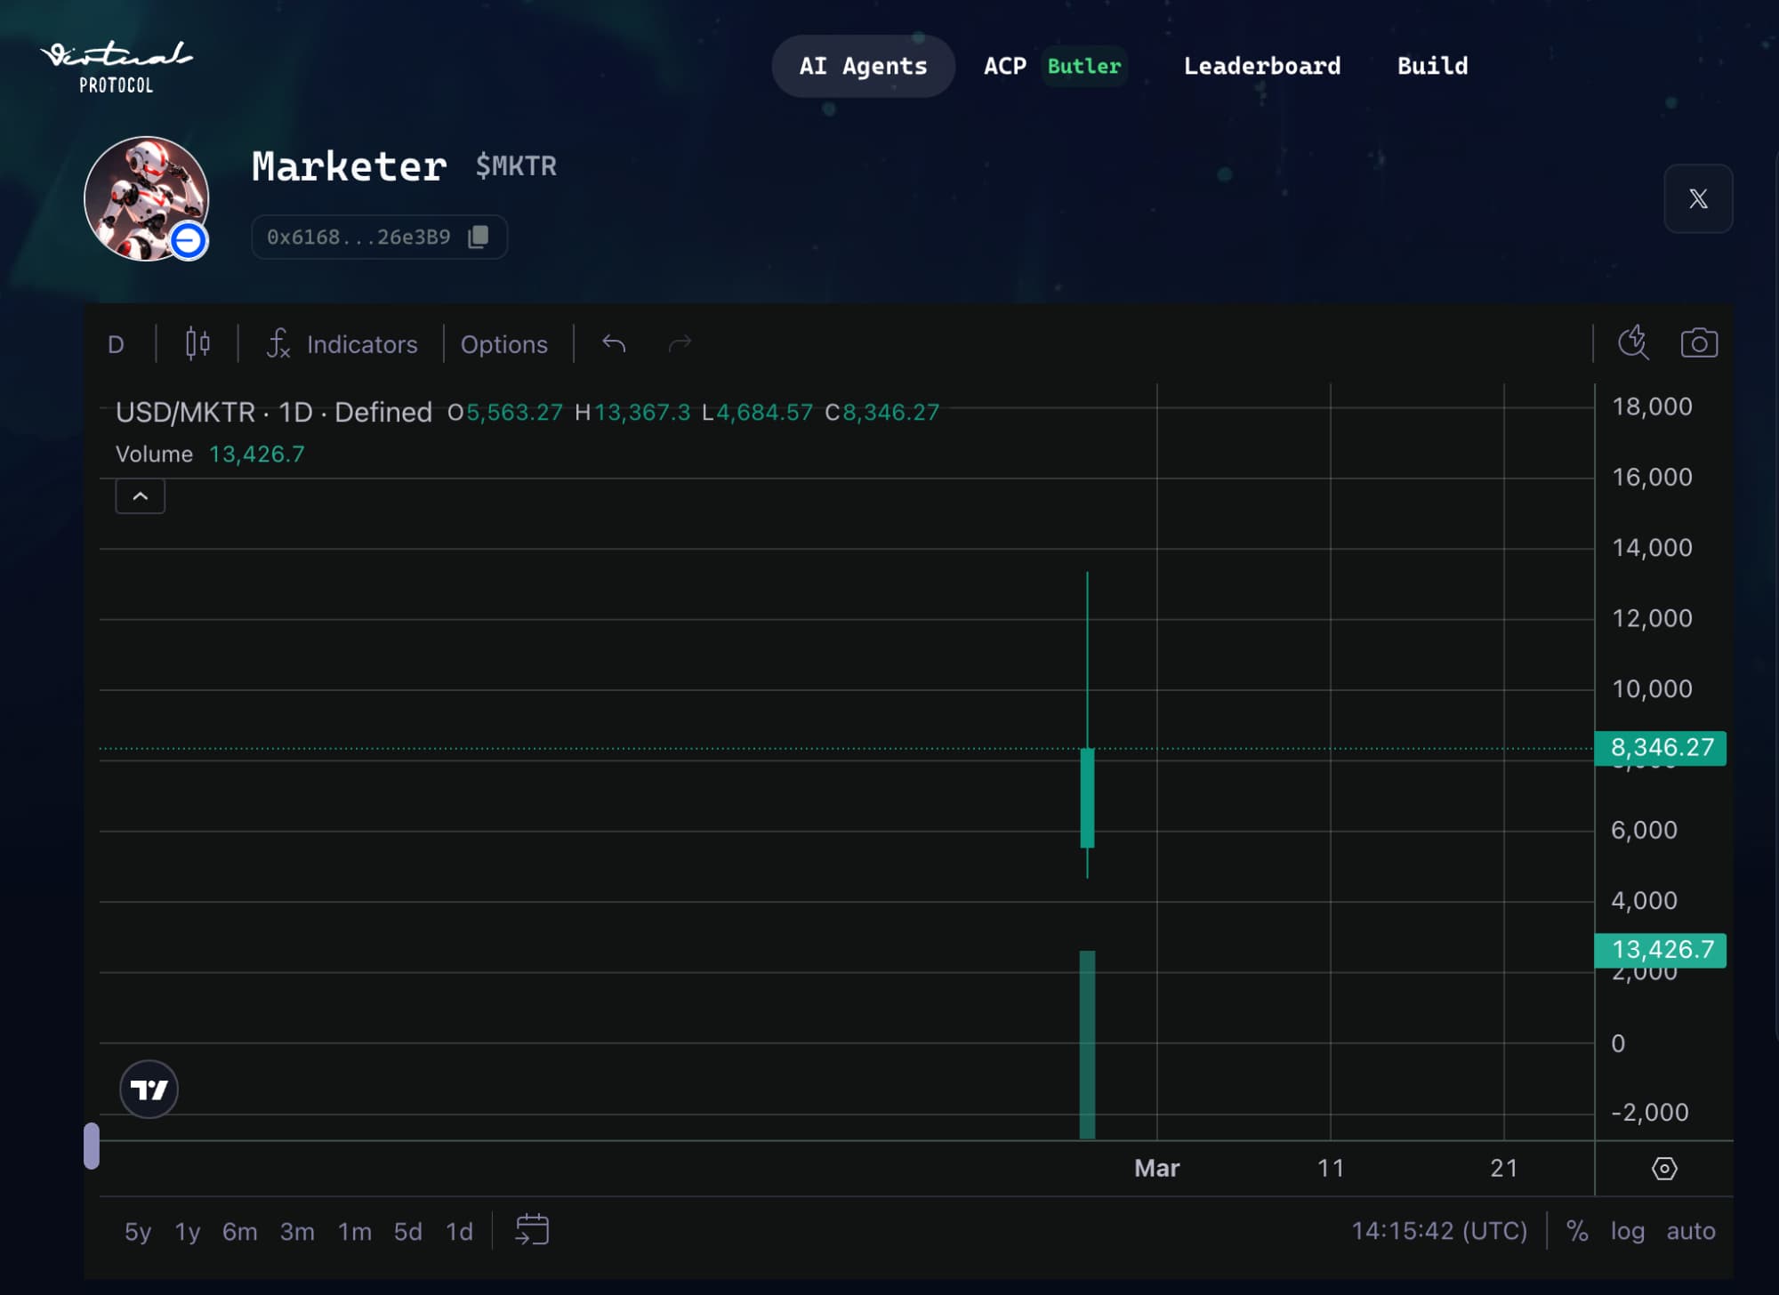1779x1295 pixels.
Task: Toggle log scale on the chart
Action: (x=1627, y=1231)
